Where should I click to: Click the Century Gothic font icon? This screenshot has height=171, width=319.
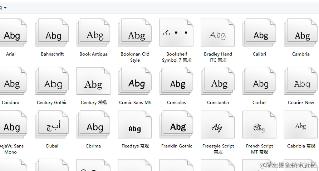(x=52, y=81)
